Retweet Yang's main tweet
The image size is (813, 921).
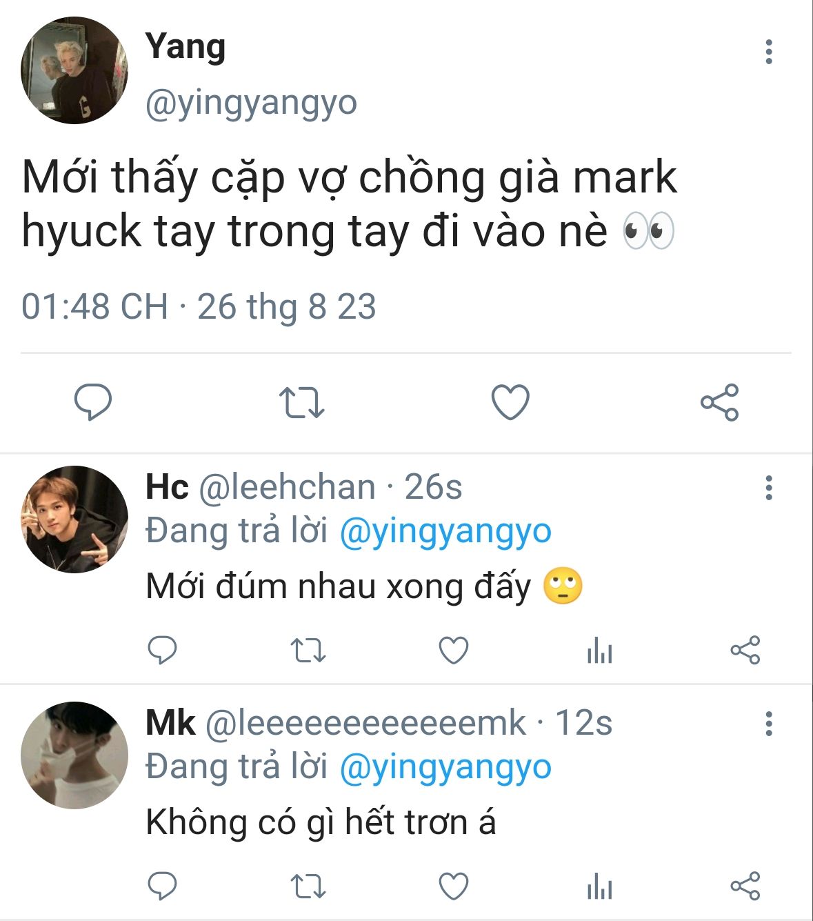[x=301, y=403]
